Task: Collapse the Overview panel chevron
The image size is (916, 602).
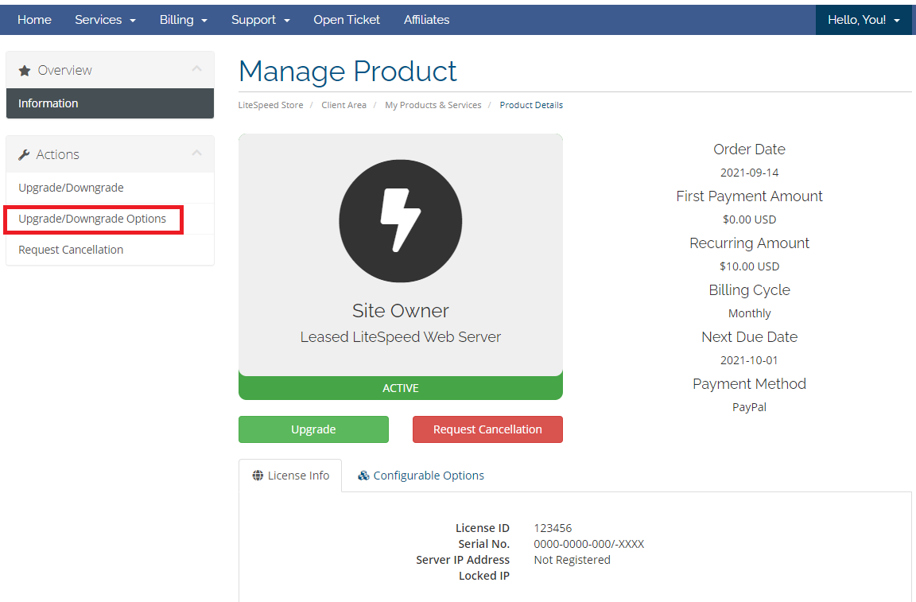Action: tap(197, 69)
